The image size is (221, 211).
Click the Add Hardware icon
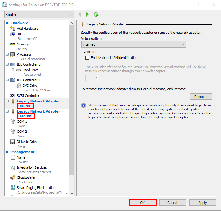13,28
